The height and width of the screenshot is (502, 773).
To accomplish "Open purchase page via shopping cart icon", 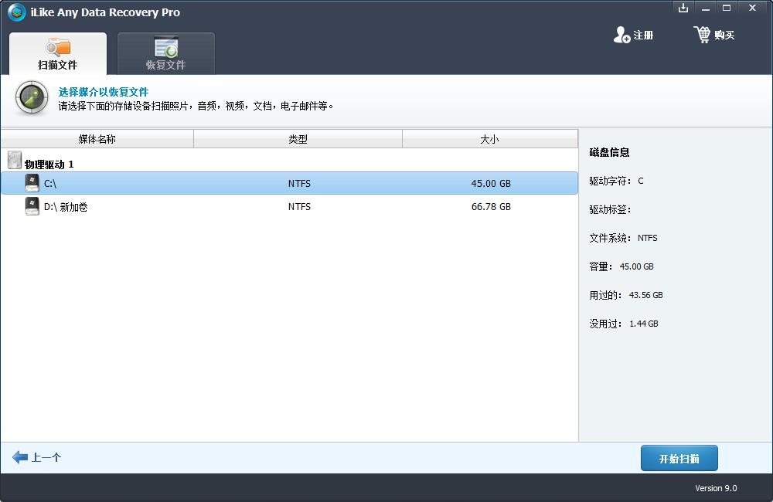I will [x=703, y=34].
